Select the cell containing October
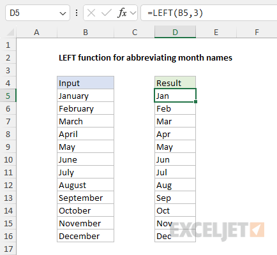The image size is (277, 255). pyautogui.click(x=86, y=210)
